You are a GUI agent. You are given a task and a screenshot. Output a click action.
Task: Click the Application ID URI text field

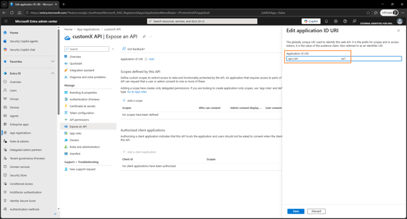click(x=344, y=59)
